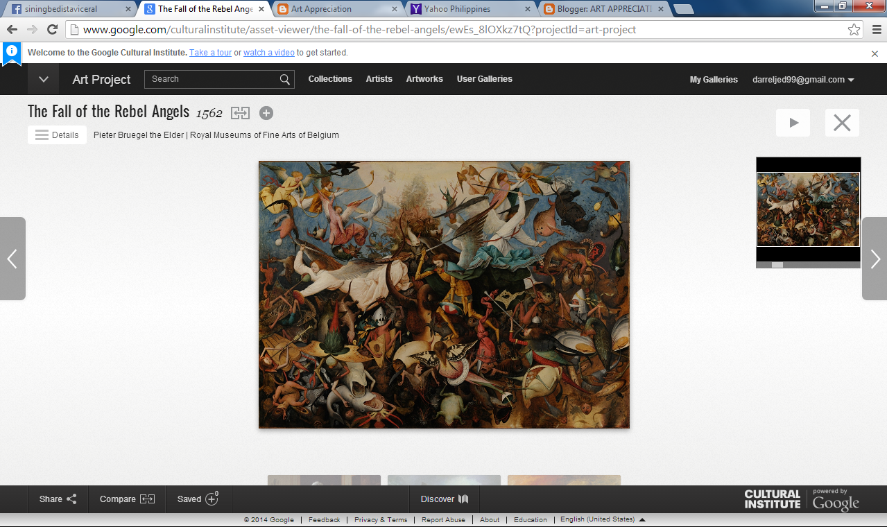Image resolution: width=887 pixels, height=527 pixels.
Task: Expand the top-left chevron menu
Action: point(44,79)
